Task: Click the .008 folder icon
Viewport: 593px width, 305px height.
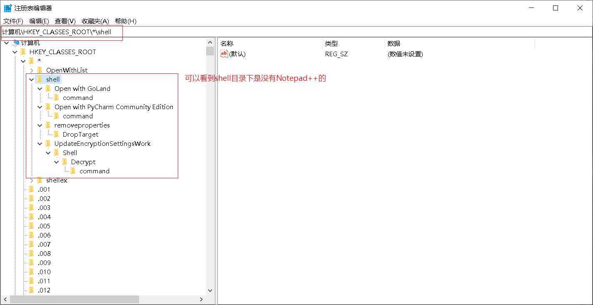Action: click(x=32, y=253)
